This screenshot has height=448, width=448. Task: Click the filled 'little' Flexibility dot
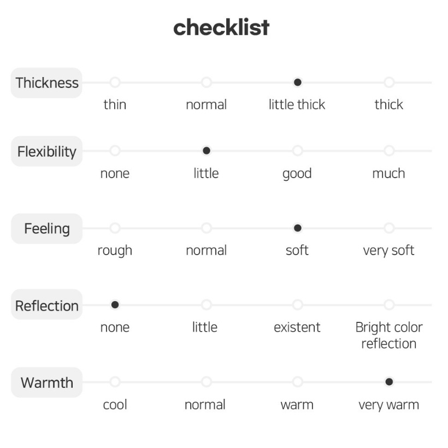pyautogui.click(x=207, y=151)
